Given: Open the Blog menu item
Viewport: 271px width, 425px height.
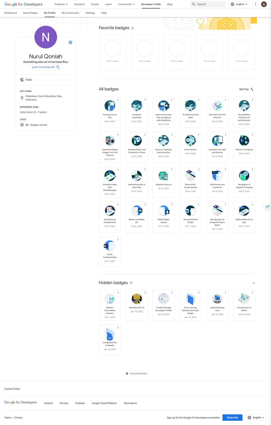Looking at the screenshot, I should pos(170,4).
